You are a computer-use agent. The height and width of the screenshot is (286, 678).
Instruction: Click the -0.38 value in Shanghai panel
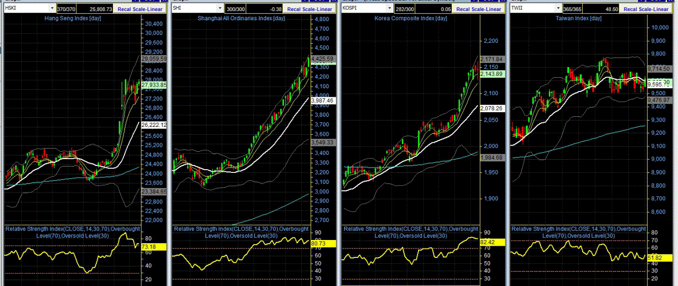pos(265,8)
